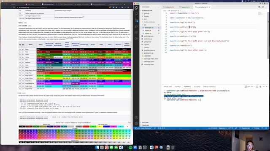Viewport: 270px width, 151px height.
Task: Open Run and Debug view in activity bar
Action: (136, 26)
